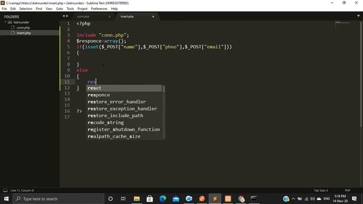Image resolution: width=363 pixels, height=204 pixels.
Task: Open the Mail app from taskbar
Action: click(x=176, y=199)
